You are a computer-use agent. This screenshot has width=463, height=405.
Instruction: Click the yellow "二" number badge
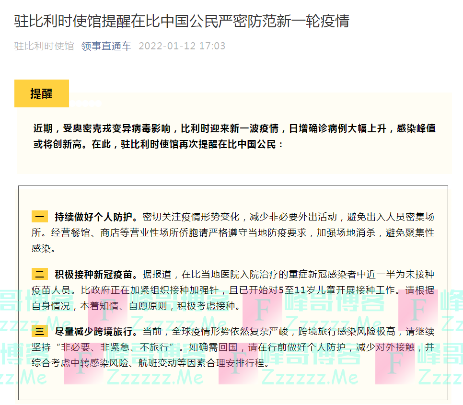tap(40, 275)
